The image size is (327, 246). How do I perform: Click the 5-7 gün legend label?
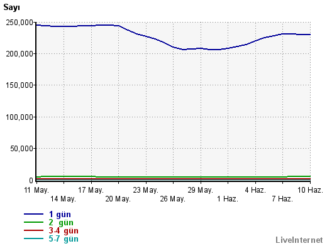coord(64,239)
